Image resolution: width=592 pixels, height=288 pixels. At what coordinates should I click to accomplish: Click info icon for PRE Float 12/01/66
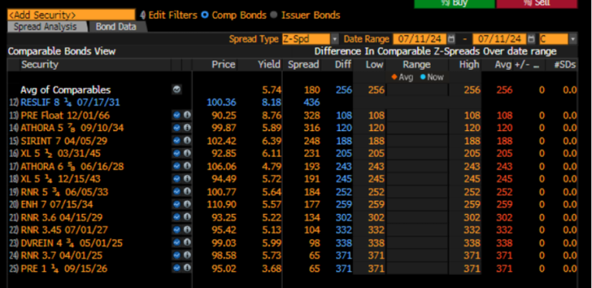(187, 116)
